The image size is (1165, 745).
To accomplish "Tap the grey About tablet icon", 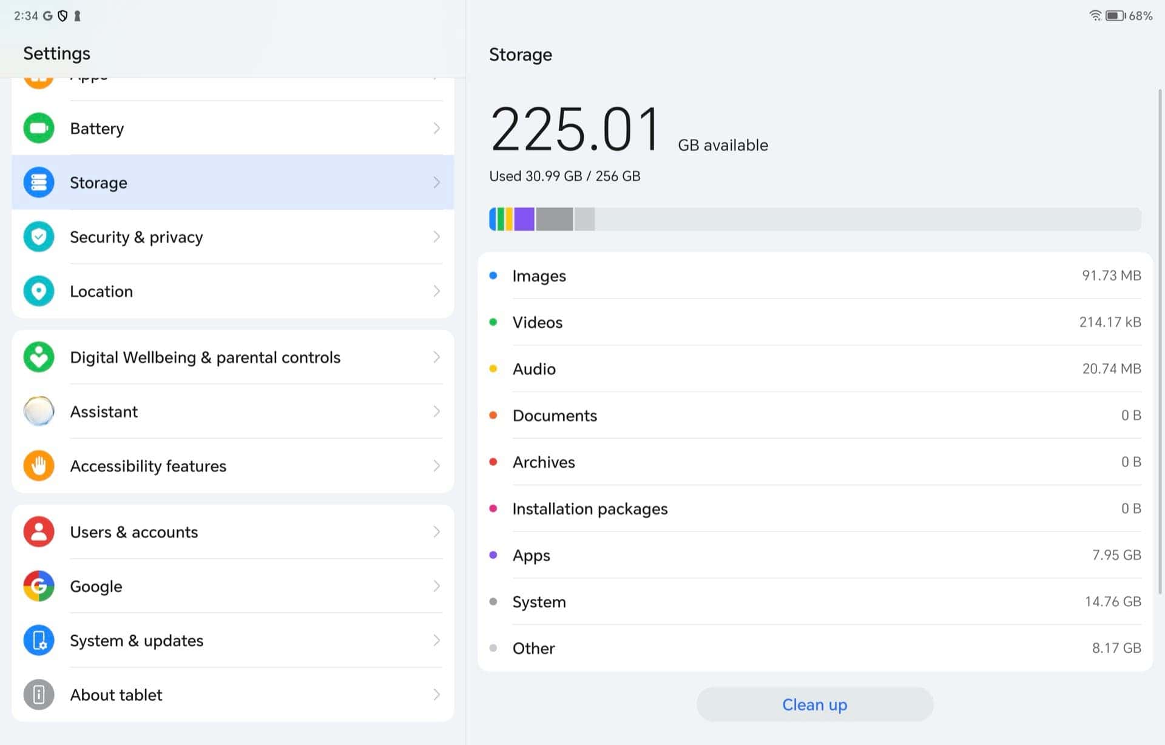I will pos(39,695).
